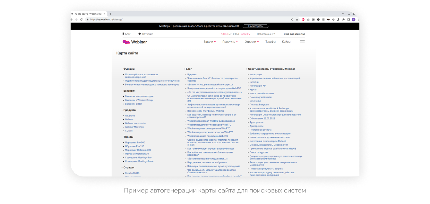Open the 'Обучение' header link
430x204 pixels.
click(146, 34)
